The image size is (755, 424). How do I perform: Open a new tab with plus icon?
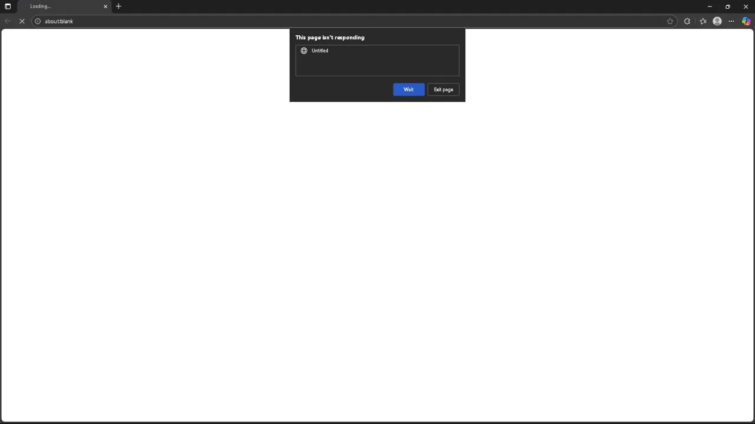point(119,6)
